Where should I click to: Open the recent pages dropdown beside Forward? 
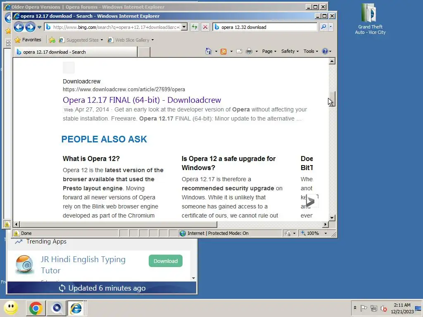[39, 27]
